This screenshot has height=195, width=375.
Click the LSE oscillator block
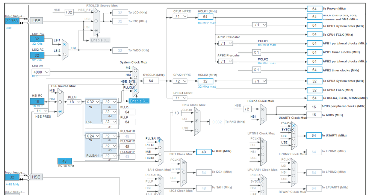tap(36, 21)
